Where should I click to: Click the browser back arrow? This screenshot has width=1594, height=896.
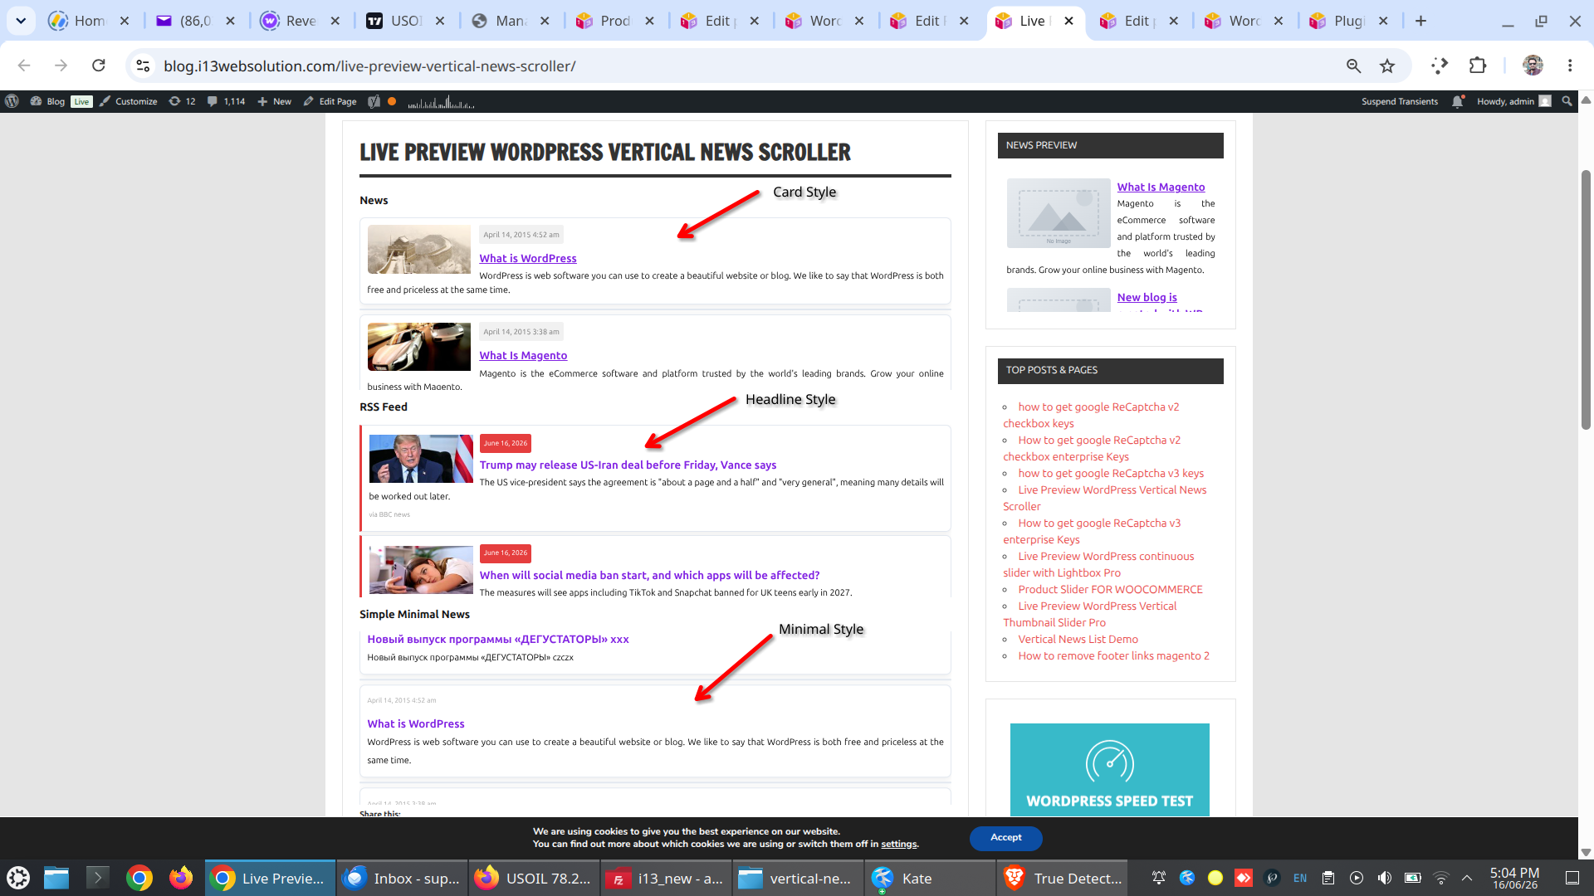click(x=24, y=66)
